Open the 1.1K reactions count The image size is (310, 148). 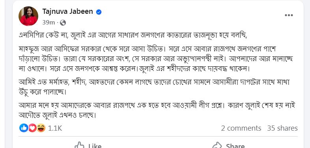coord(55,128)
